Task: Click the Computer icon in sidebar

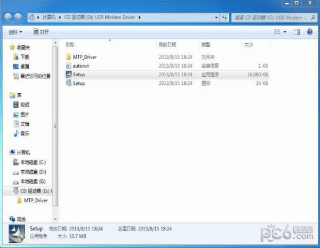Action: coord(12,153)
